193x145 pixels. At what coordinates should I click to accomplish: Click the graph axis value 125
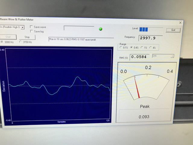pyautogui.click(x=108, y=121)
